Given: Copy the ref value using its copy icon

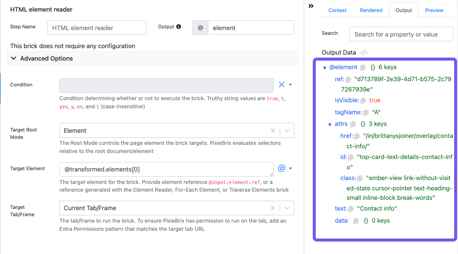Looking at the screenshot, I should click(x=348, y=80).
